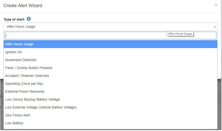Pick Panic / Duress Button Pressed option
The image size is (222, 131).
(29, 68)
